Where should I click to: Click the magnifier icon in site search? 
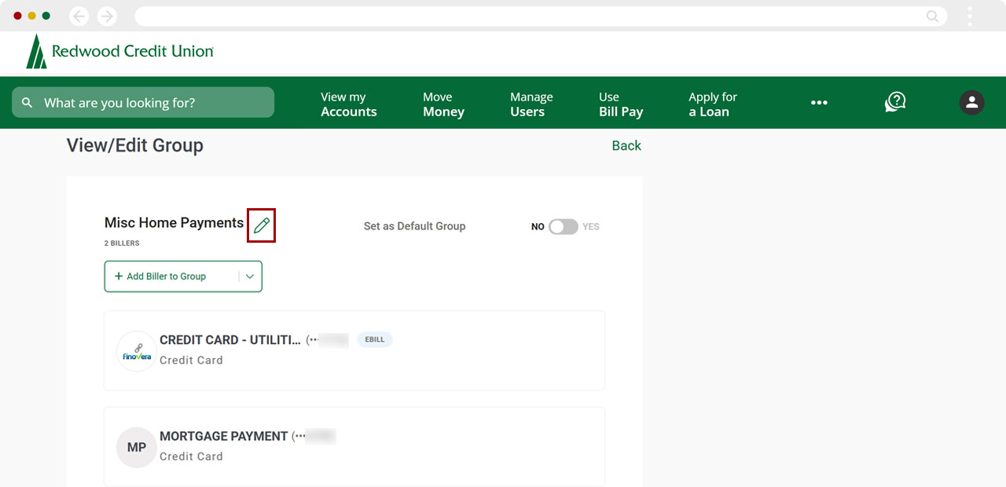28,103
